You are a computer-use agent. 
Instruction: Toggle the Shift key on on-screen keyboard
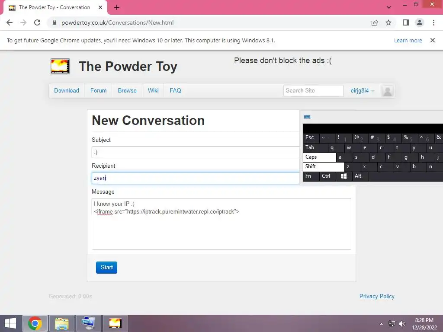point(324,166)
